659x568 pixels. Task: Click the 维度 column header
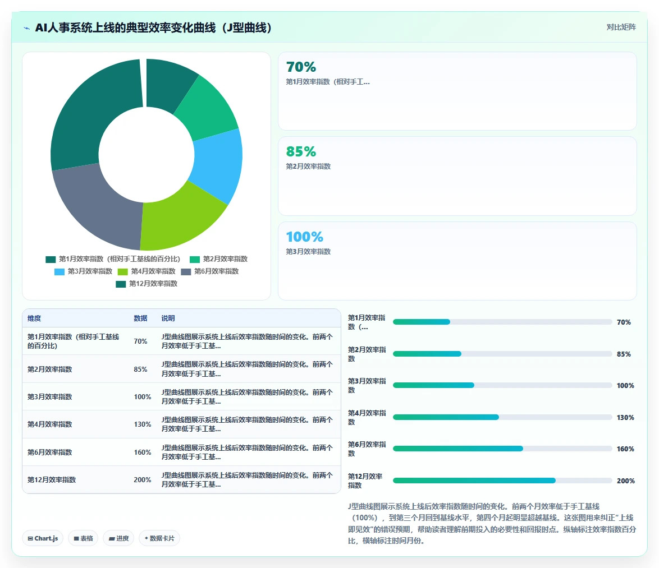tap(34, 318)
